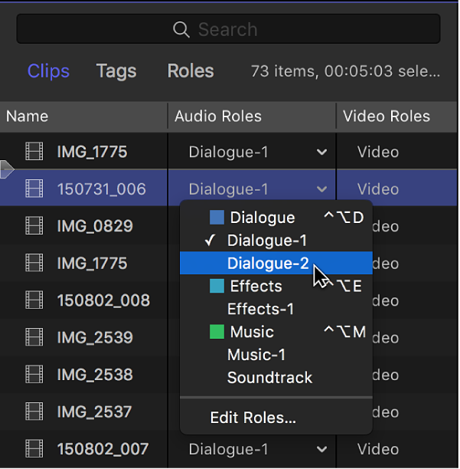This screenshot has height=469, width=460.
Task: Click the filmstrip icon beside 150731_006
Action: (34, 189)
